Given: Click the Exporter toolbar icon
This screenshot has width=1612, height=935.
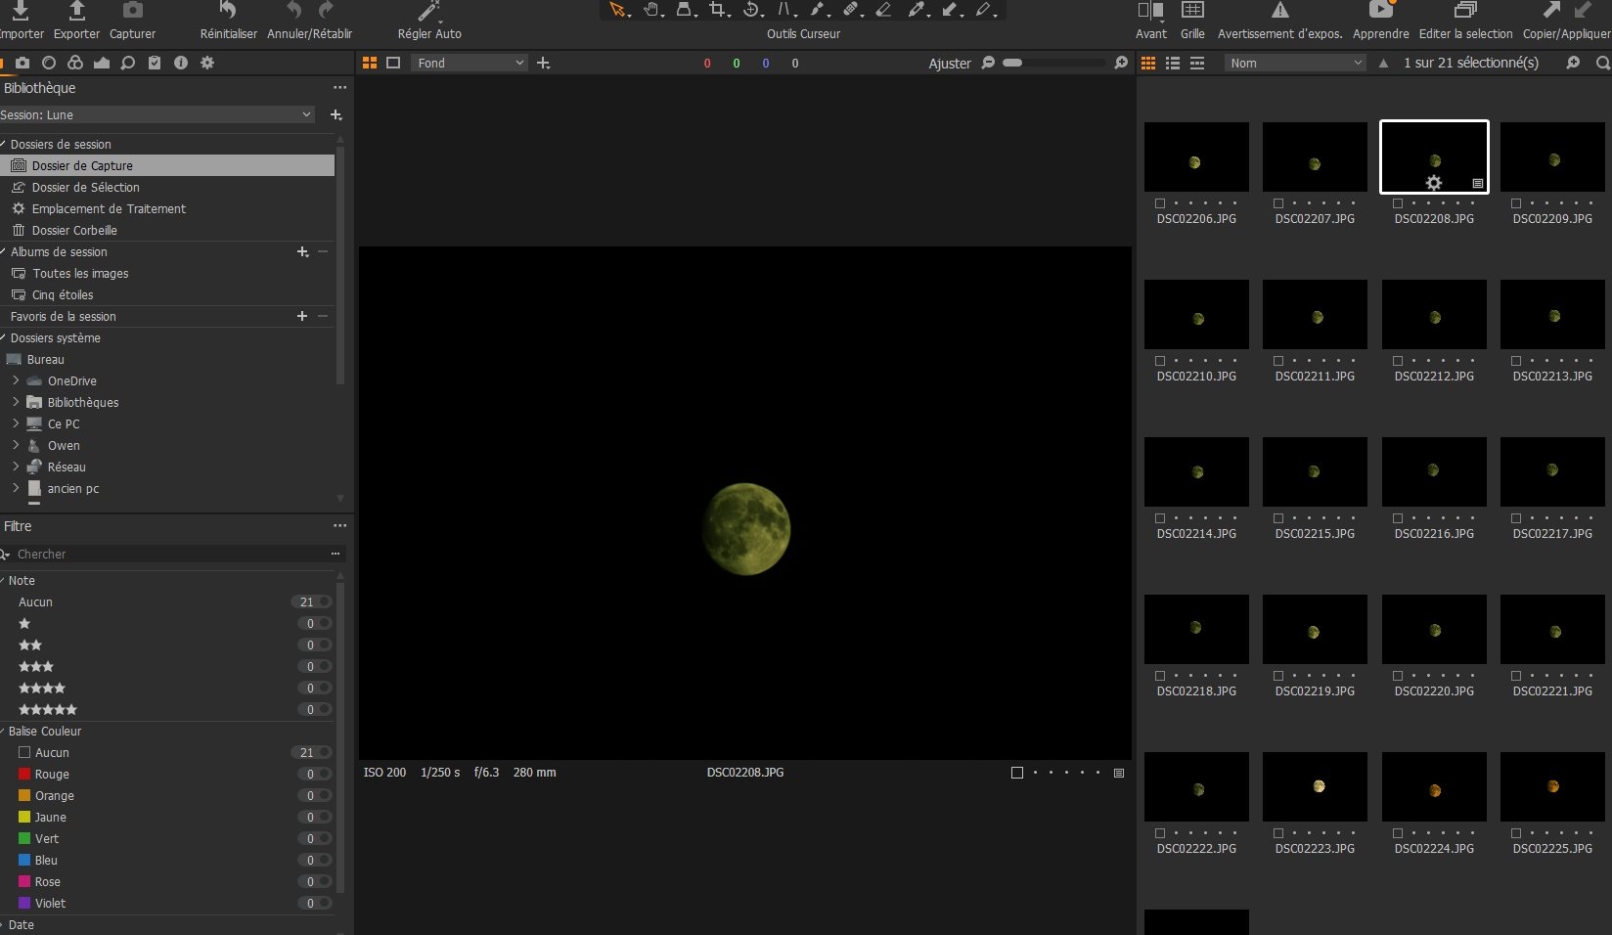Looking at the screenshot, I should tap(76, 11).
